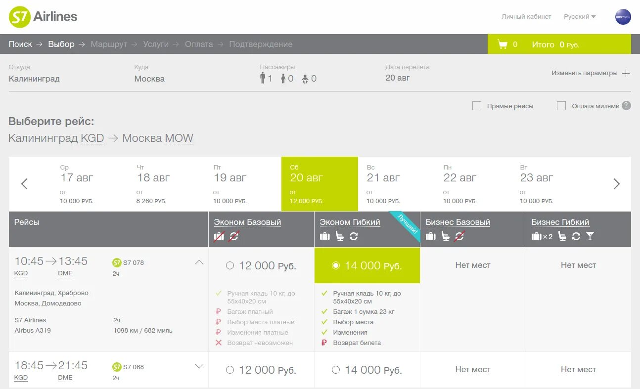Viewport: 640px width, 389px height.
Task: Go to the Подтверждение step
Action: [261, 44]
